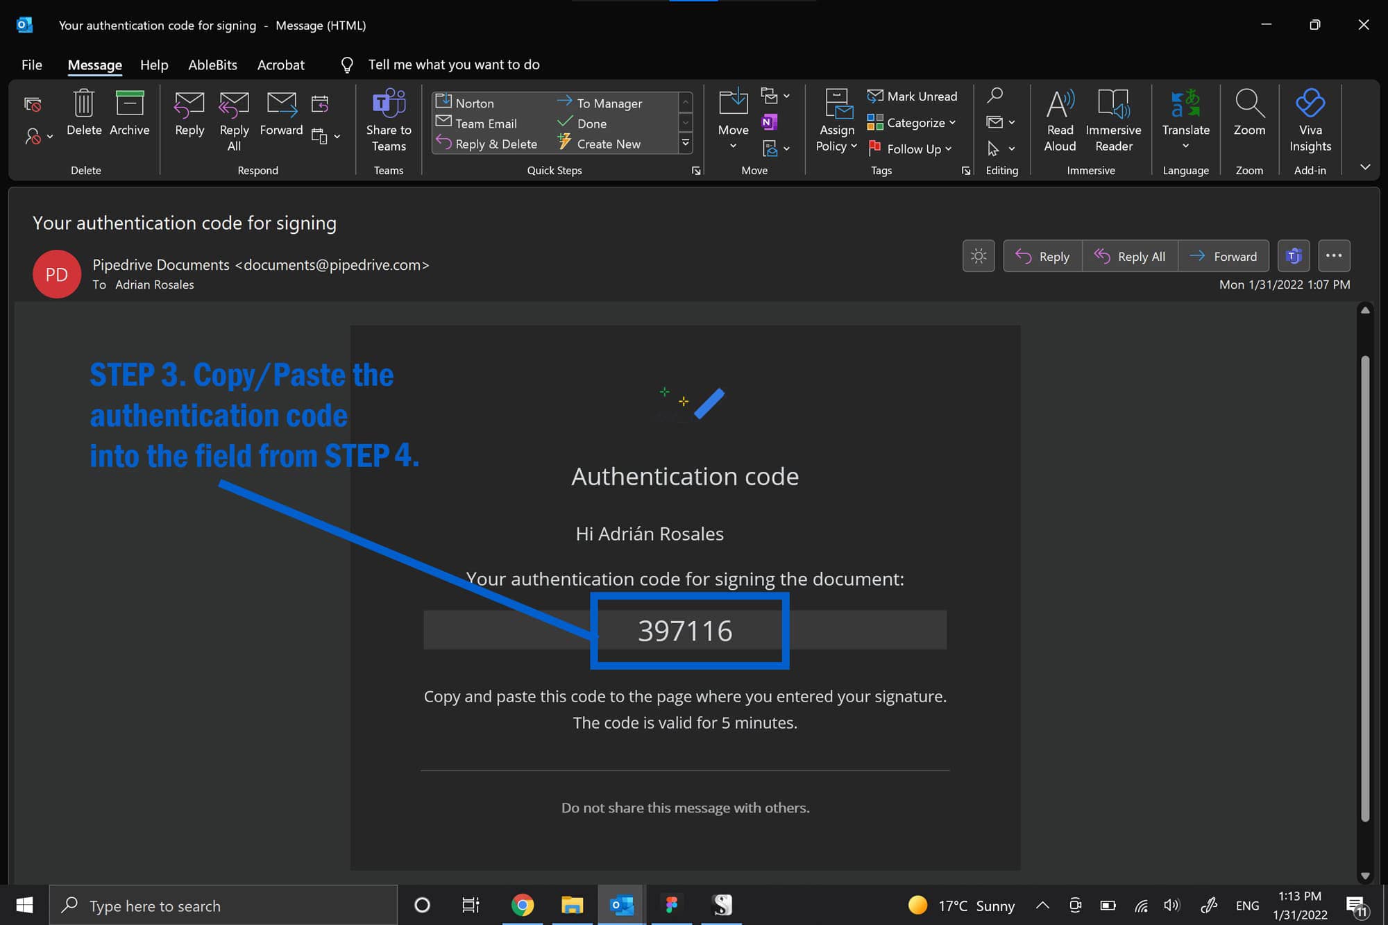Open Follow Up flag dropdown
The height and width of the screenshot is (925, 1388).
pyautogui.click(x=910, y=148)
